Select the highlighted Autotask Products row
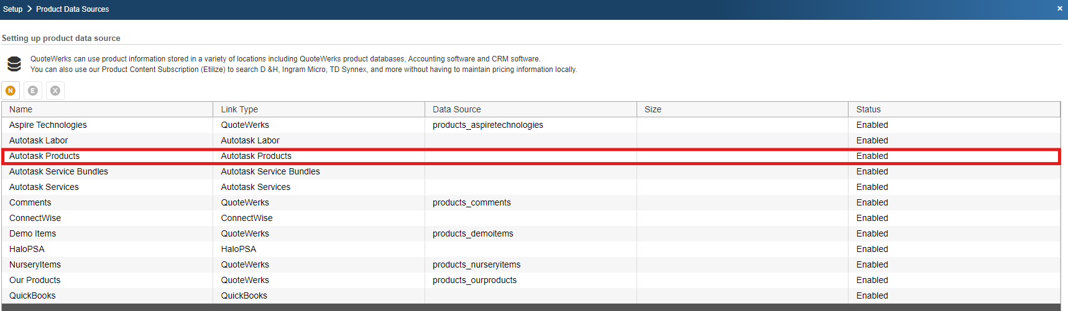The height and width of the screenshot is (311, 1068). click(x=45, y=156)
